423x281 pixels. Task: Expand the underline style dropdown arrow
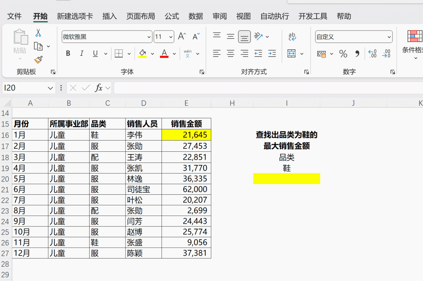coord(106,54)
